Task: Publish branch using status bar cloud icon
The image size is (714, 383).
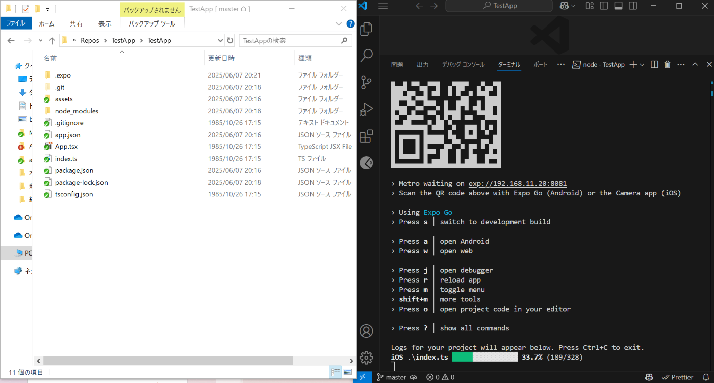Action: (x=414, y=377)
